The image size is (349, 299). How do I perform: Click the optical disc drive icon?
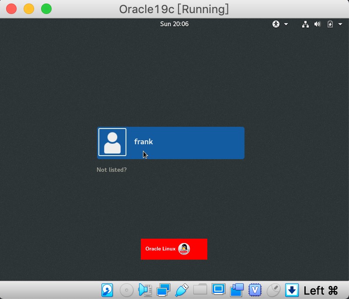click(126, 290)
